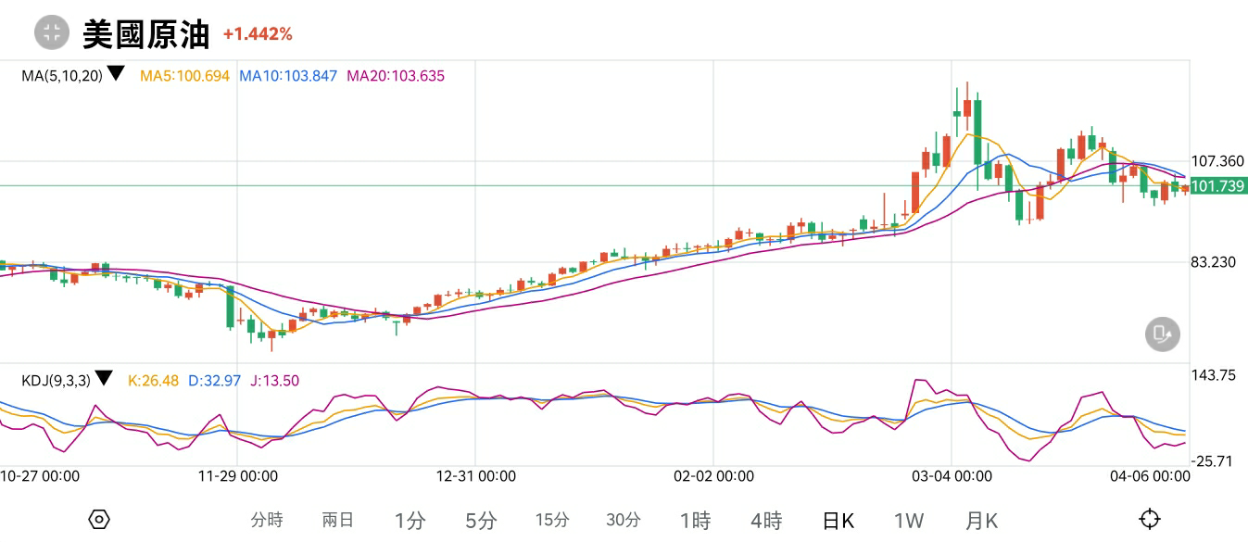
Task: Switch chart to 4時 interval
Action: click(x=766, y=521)
